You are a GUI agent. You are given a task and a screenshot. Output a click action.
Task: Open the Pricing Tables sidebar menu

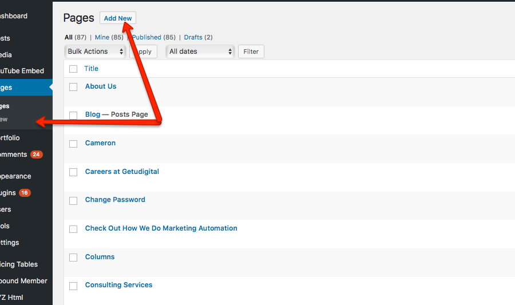19,264
